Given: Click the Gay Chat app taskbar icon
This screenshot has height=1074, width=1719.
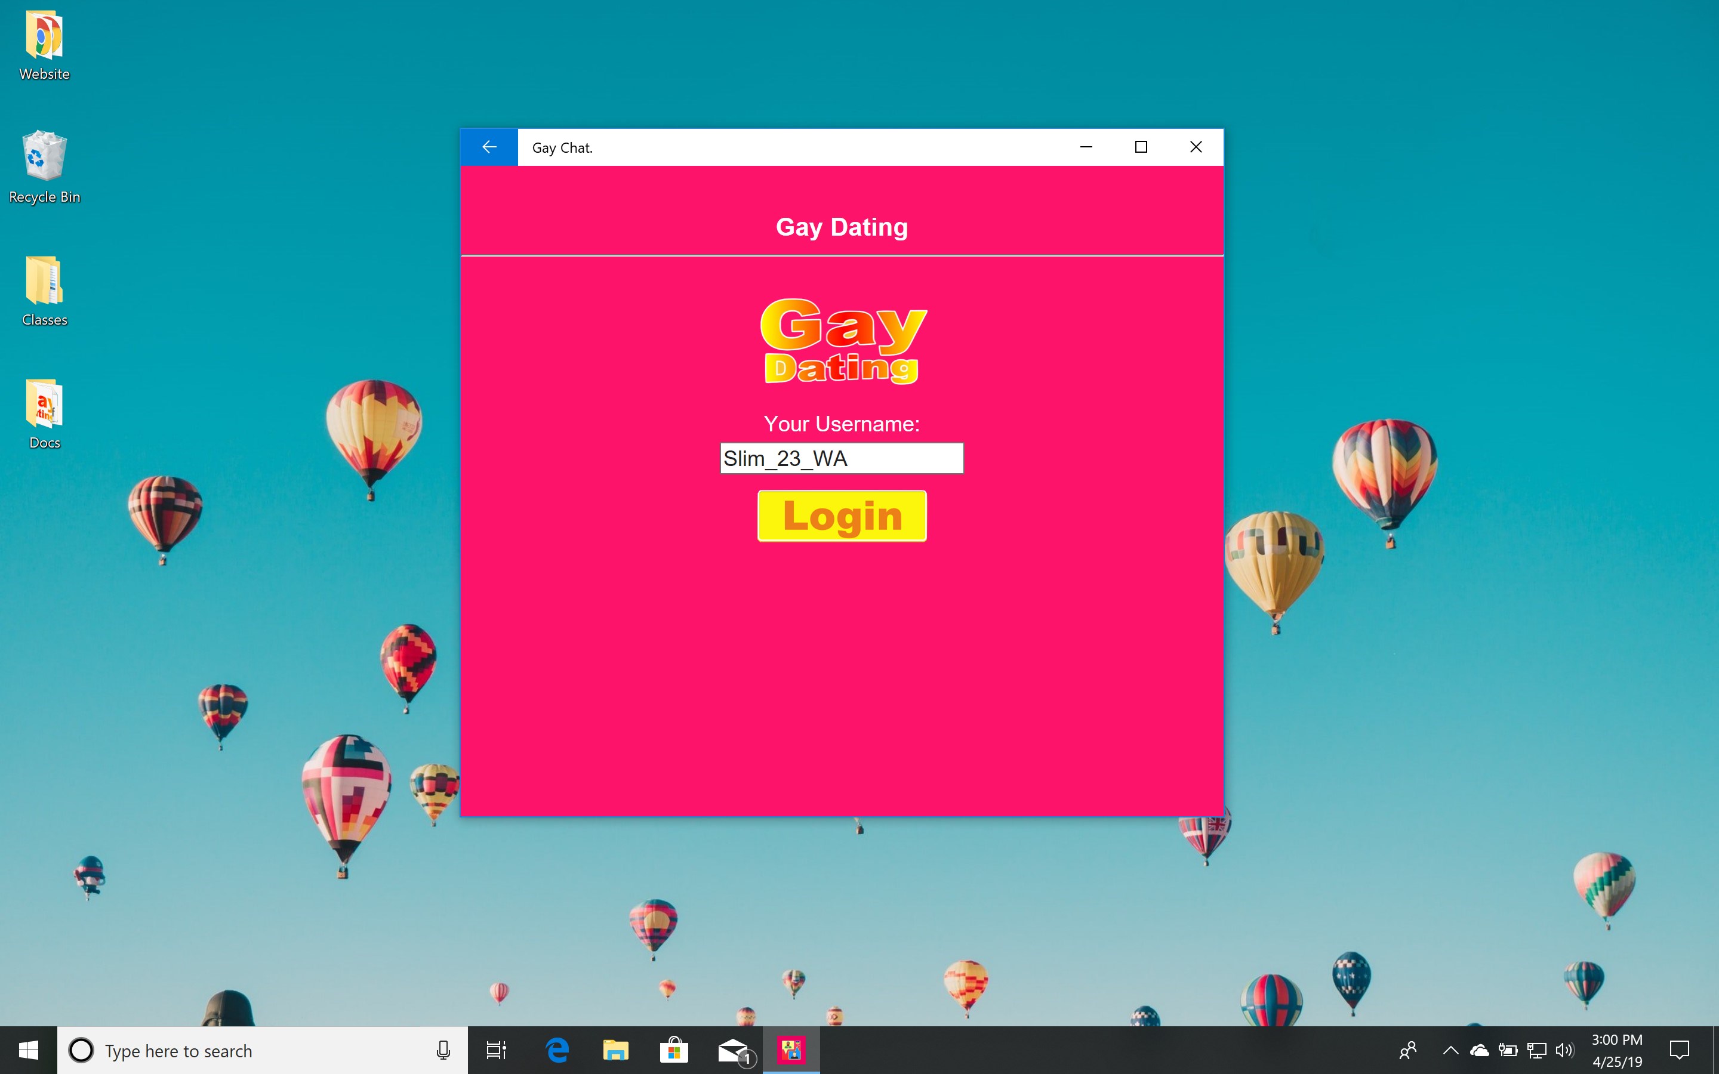Looking at the screenshot, I should click(791, 1050).
